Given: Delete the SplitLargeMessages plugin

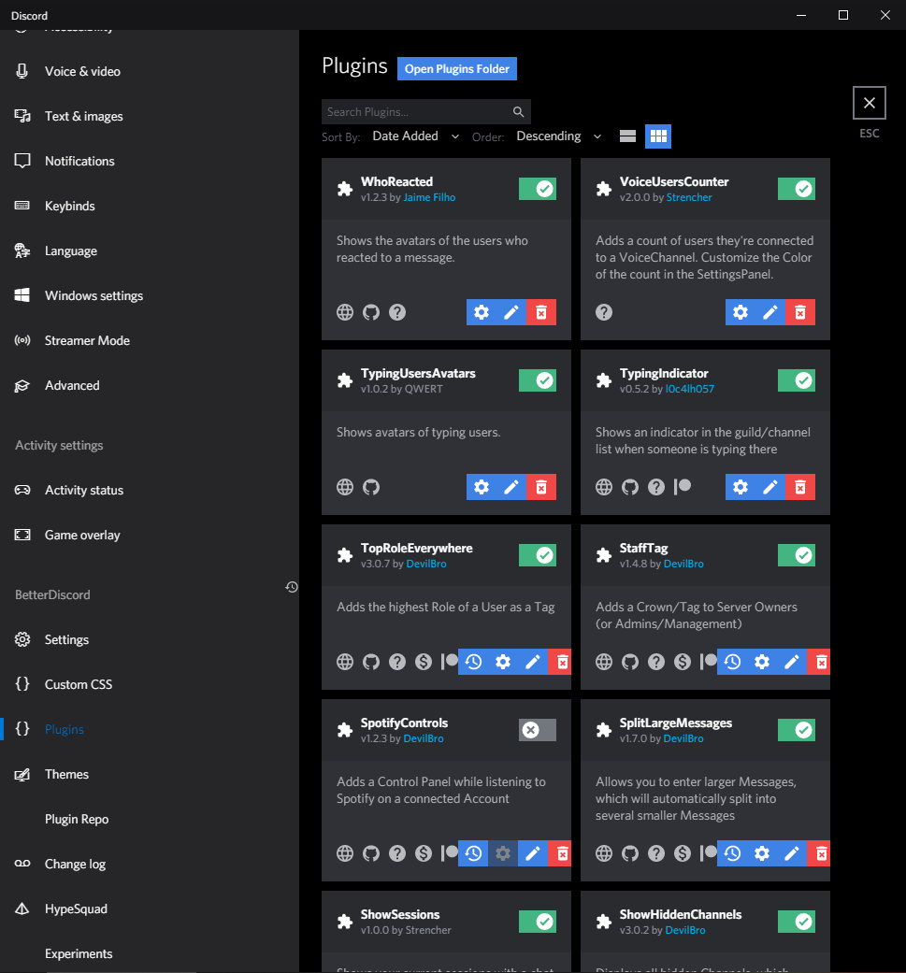Looking at the screenshot, I should point(820,854).
